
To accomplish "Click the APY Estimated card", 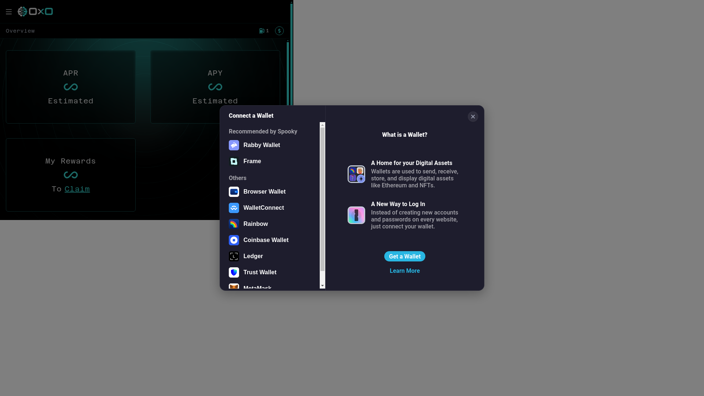I will [215, 87].
